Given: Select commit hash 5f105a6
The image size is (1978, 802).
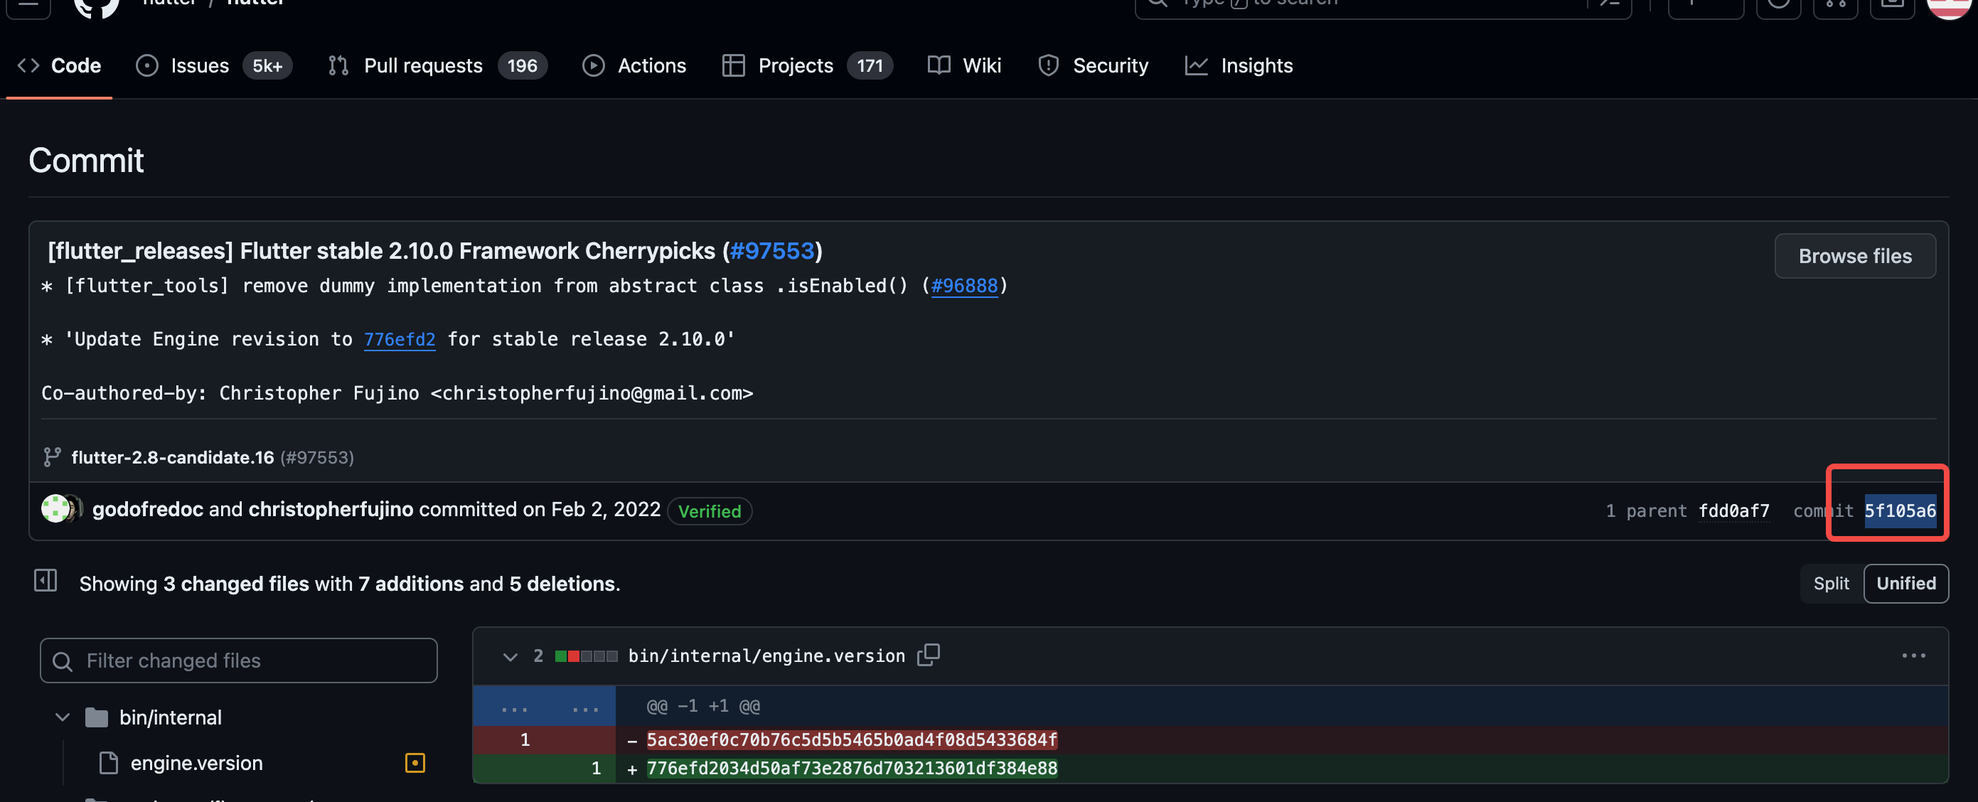Looking at the screenshot, I should (1900, 511).
